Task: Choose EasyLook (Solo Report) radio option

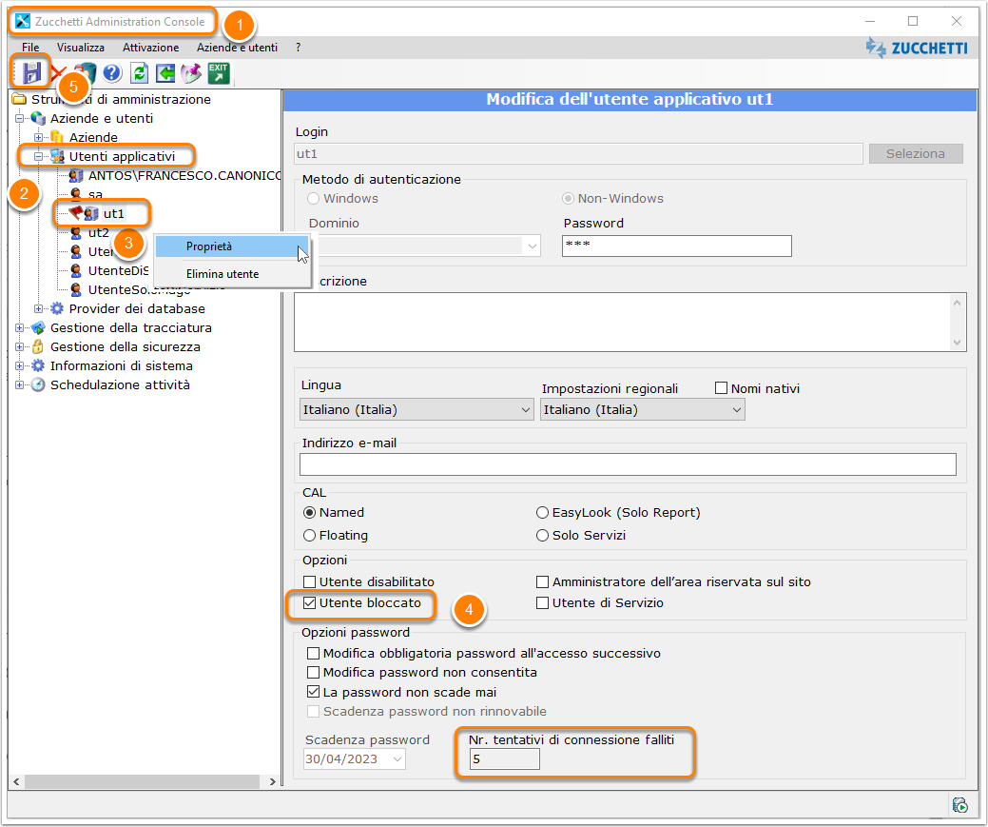Action: [543, 513]
